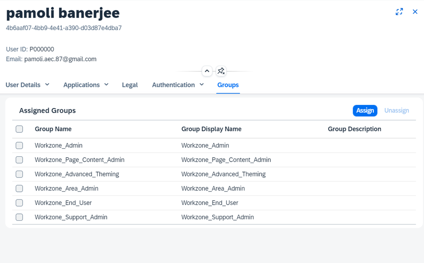Image resolution: width=424 pixels, height=263 pixels.
Task: Check the Workzone_Advanced_Theming checkbox
Action: pos(19,174)
